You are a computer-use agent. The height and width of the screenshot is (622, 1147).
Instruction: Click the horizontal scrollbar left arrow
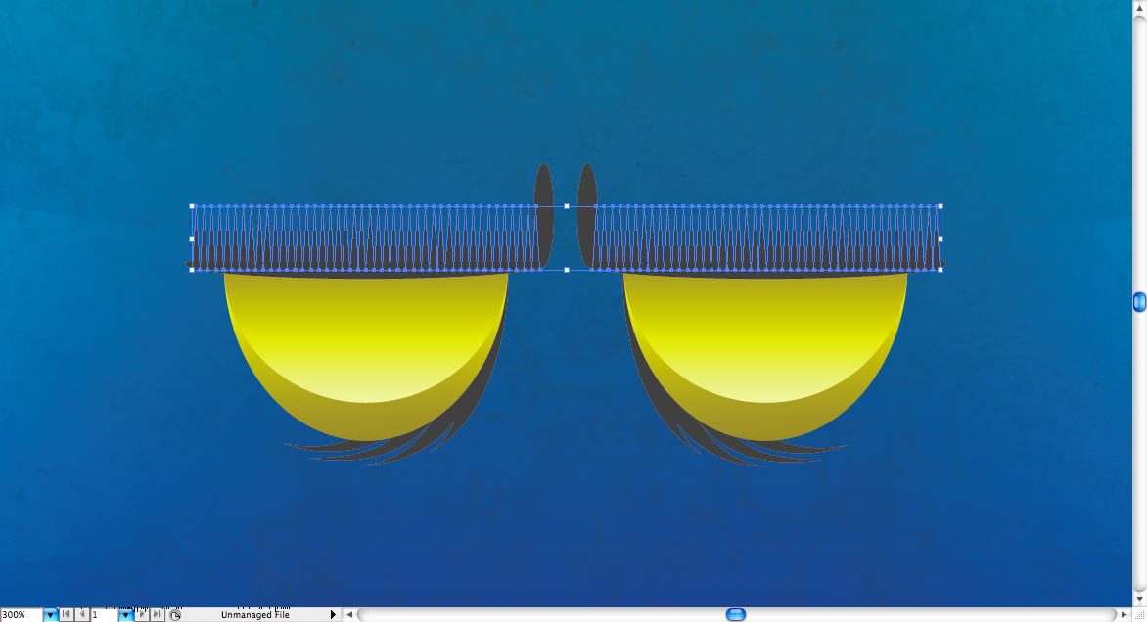349,615
